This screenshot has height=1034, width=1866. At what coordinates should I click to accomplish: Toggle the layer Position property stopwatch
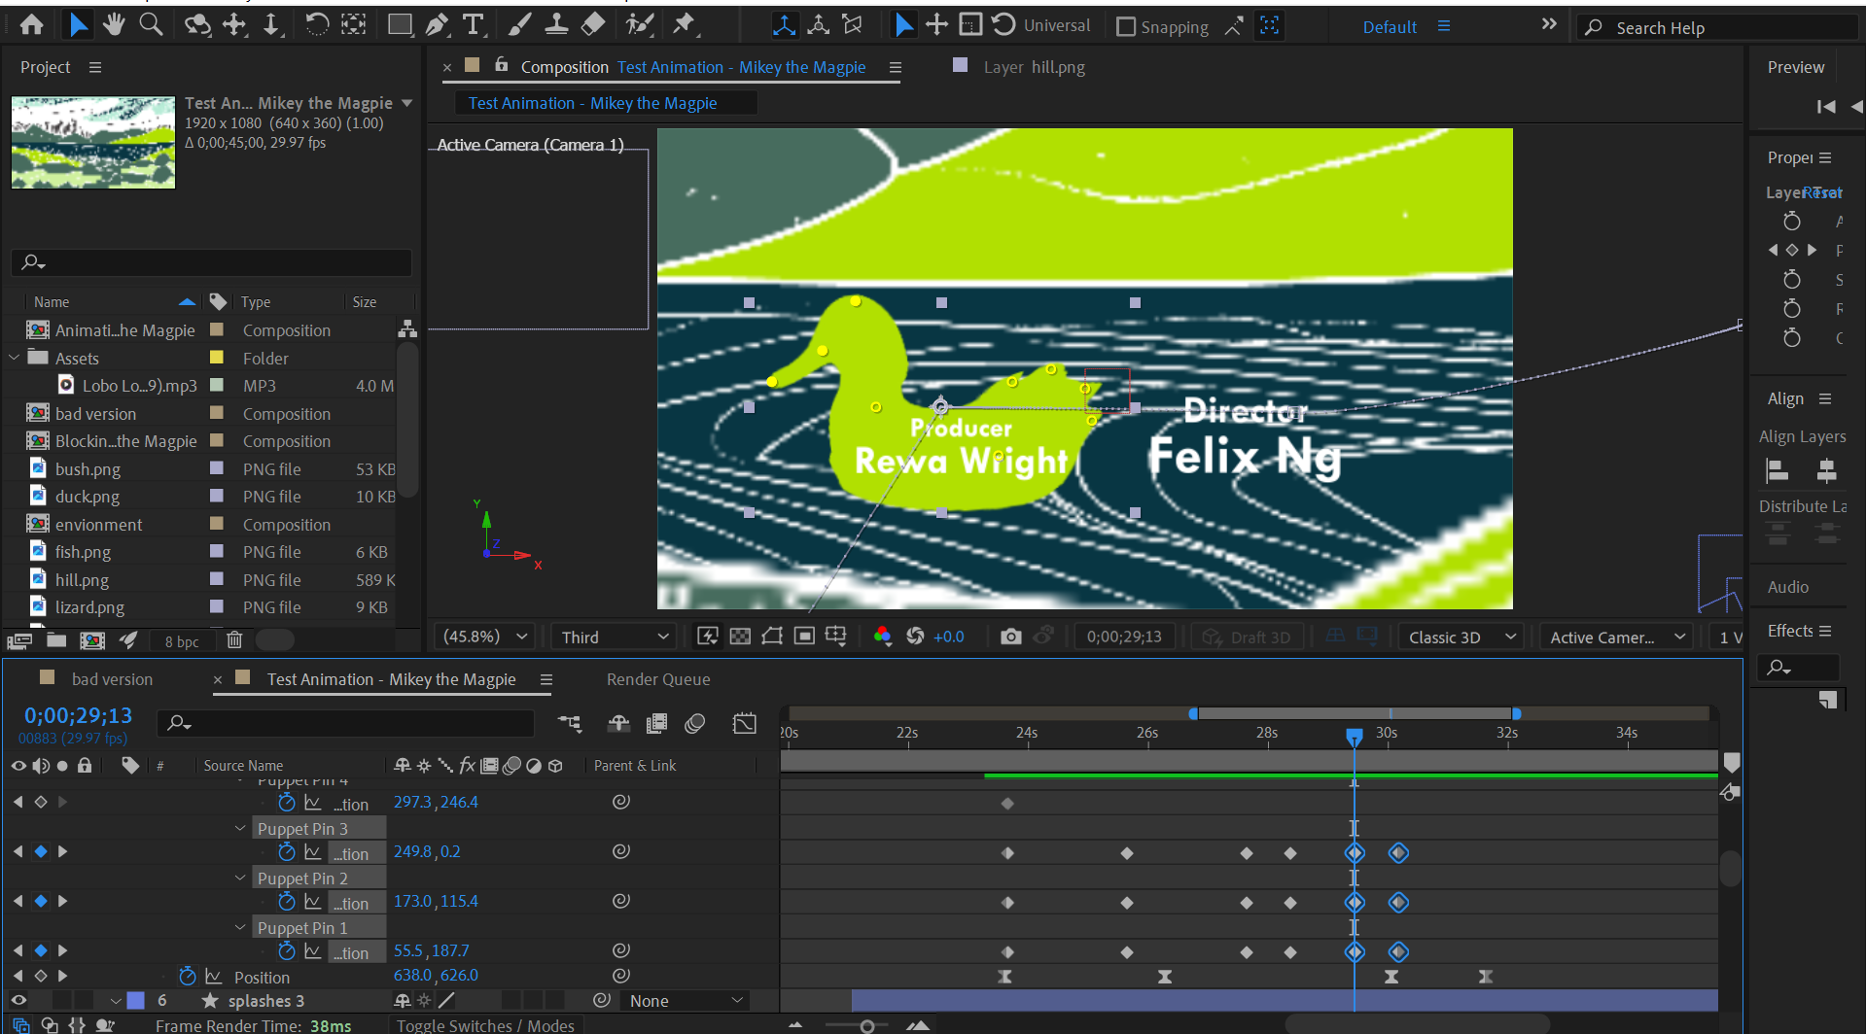point(188,976)
